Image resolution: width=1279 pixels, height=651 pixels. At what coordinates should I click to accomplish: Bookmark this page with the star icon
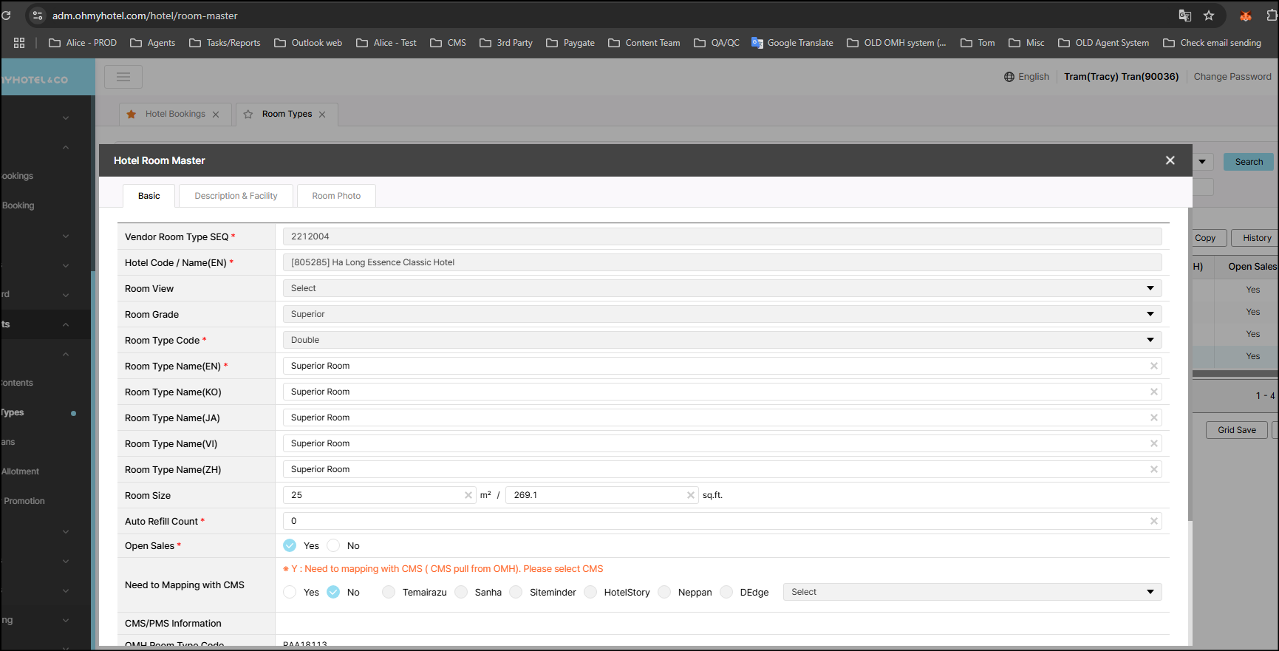(1209, 16)
